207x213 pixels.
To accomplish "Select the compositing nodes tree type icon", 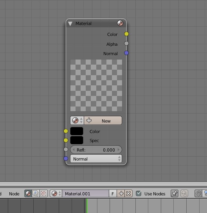I will click(x=36, y=193).
